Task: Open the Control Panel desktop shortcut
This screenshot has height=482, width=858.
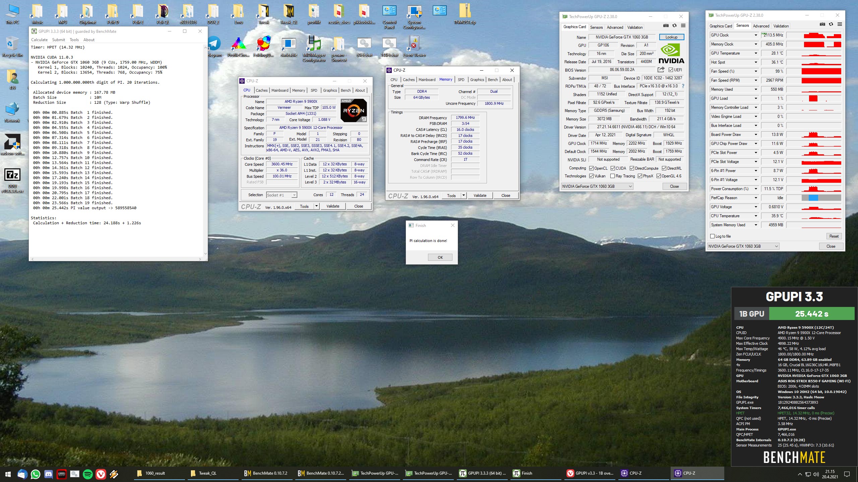Action: point(389,17)
